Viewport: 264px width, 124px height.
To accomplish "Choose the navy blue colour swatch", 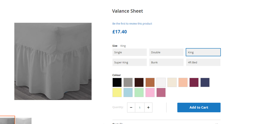I will [205, 82].
